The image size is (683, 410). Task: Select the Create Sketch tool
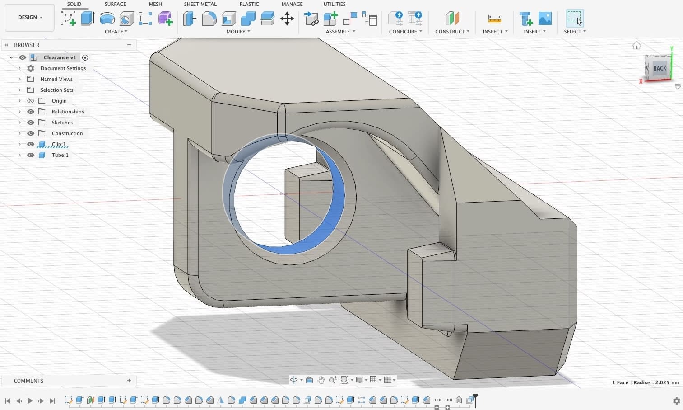click(x=68, y=19)
